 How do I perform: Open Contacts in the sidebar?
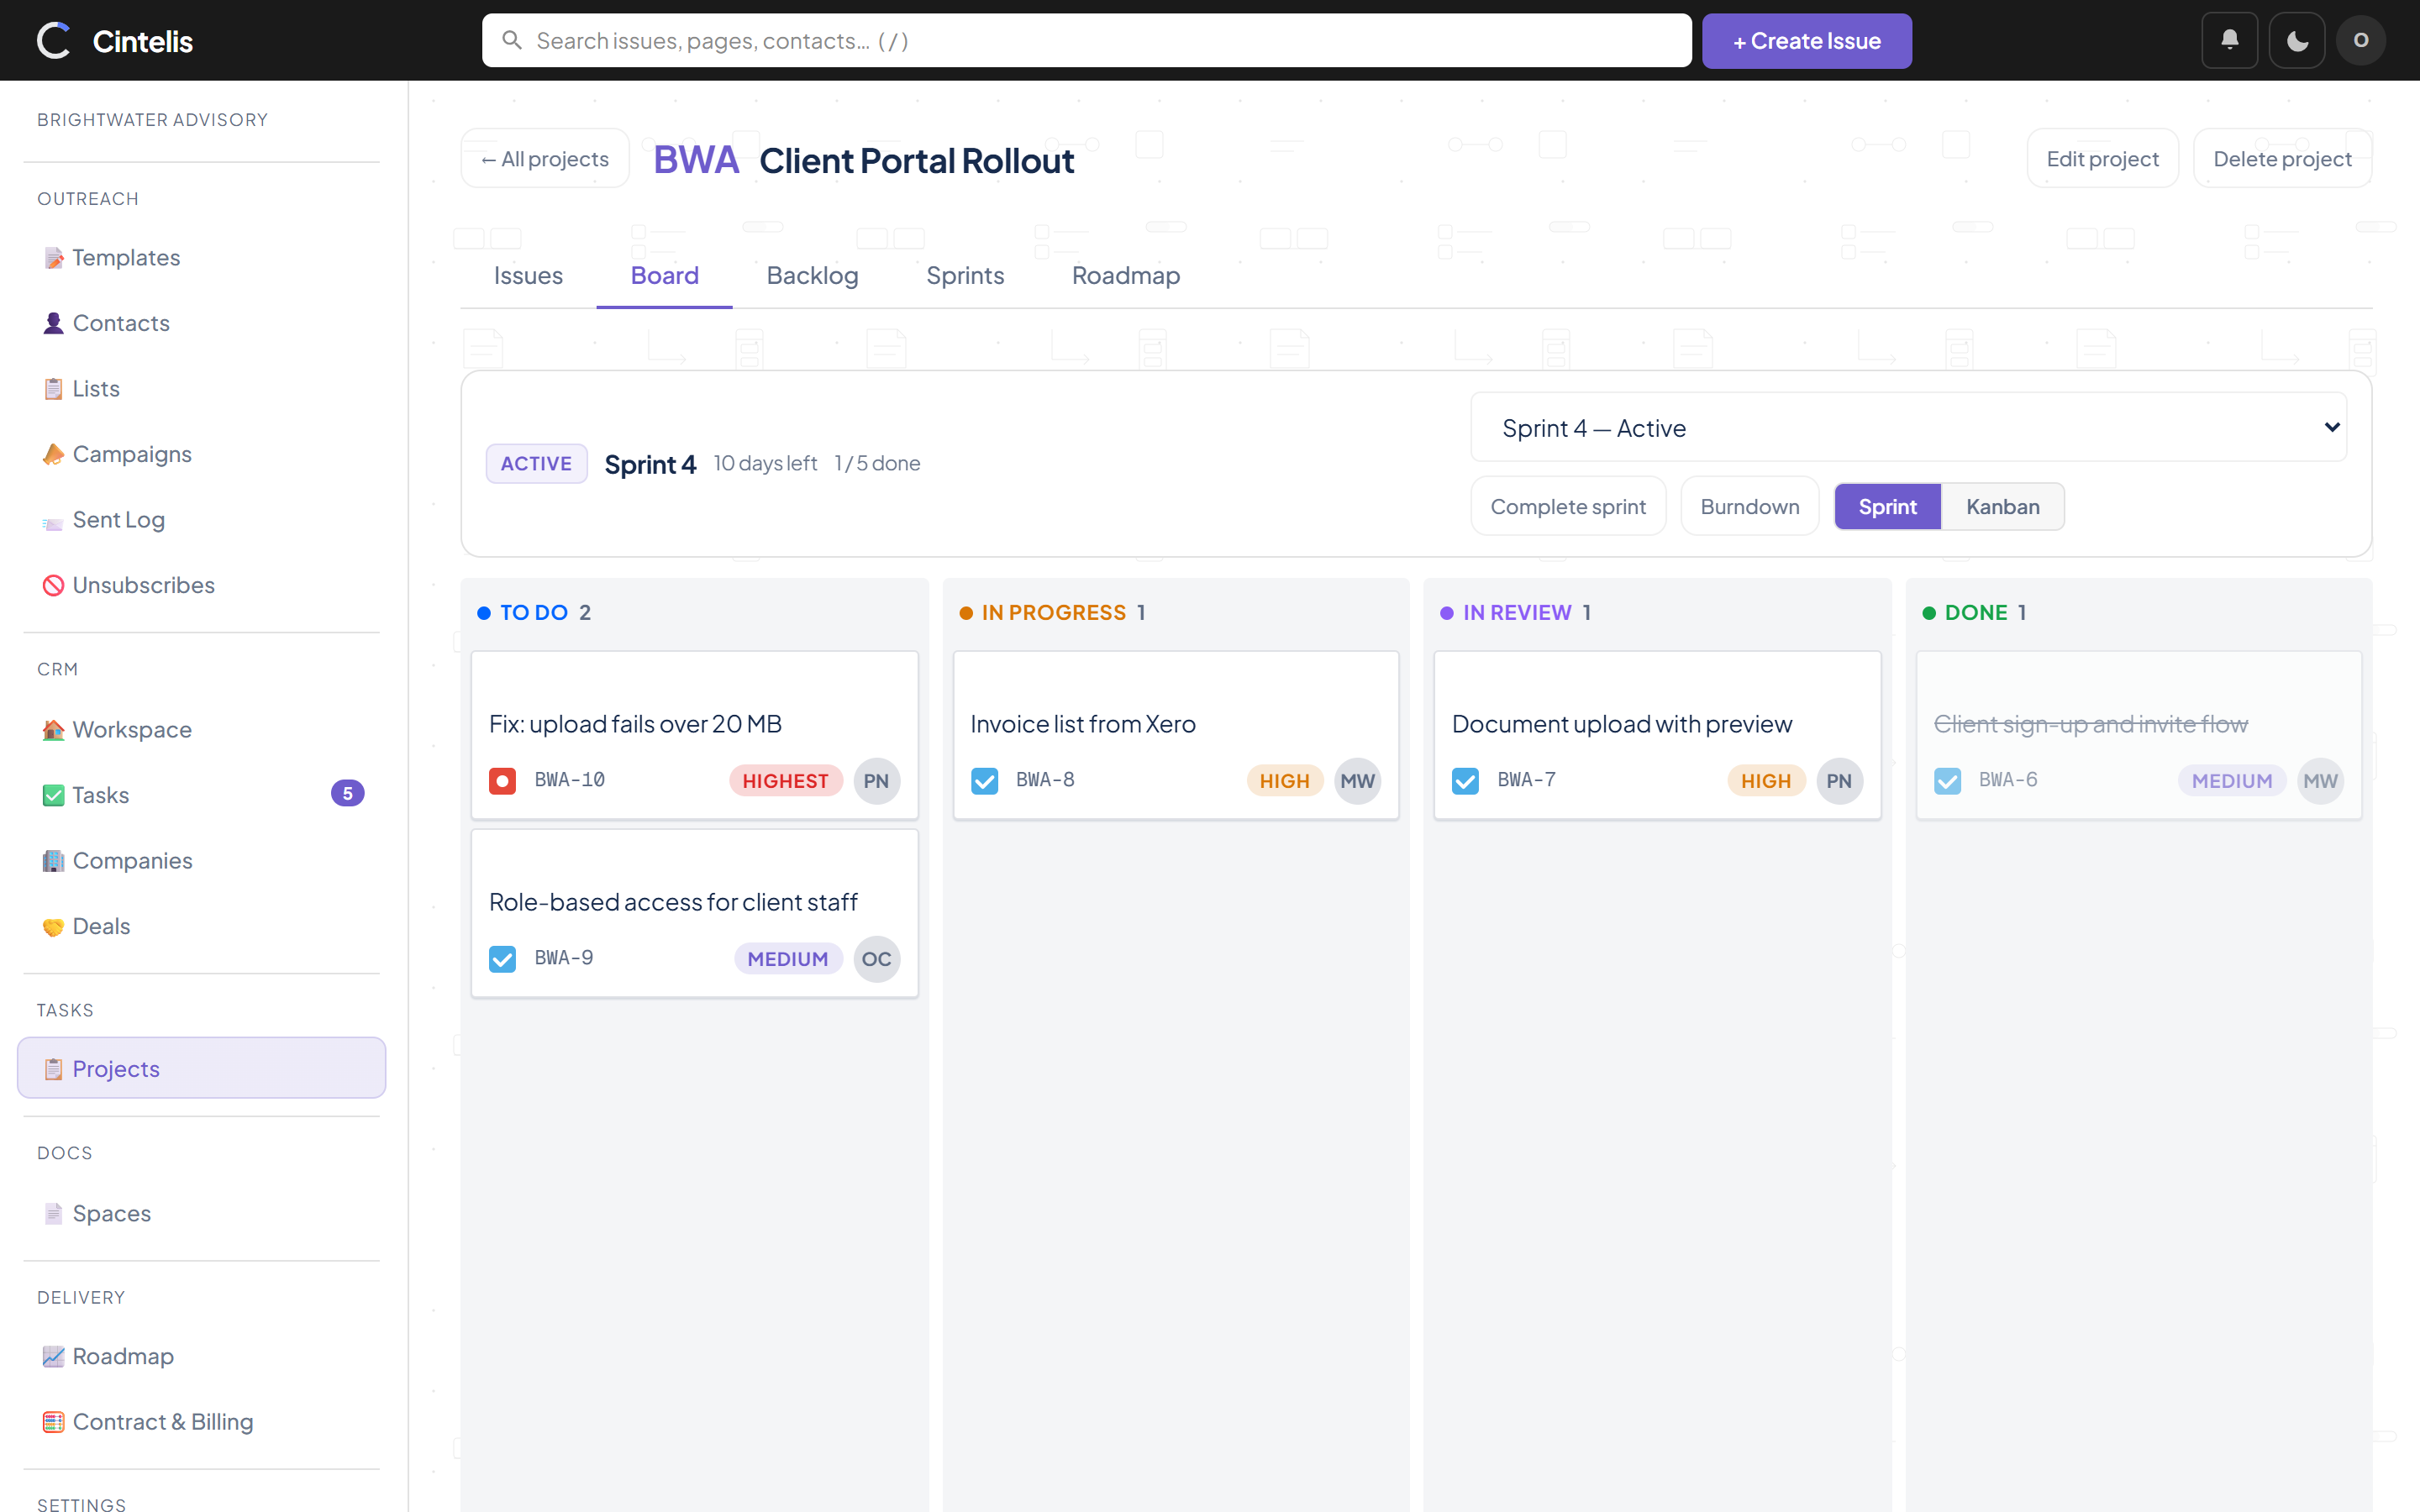click(202, 323)
